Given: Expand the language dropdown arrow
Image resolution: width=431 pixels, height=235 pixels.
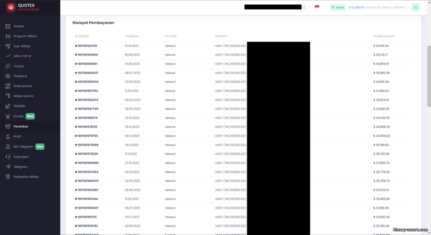Looking at the screenshot, I should tap(325, 8).
